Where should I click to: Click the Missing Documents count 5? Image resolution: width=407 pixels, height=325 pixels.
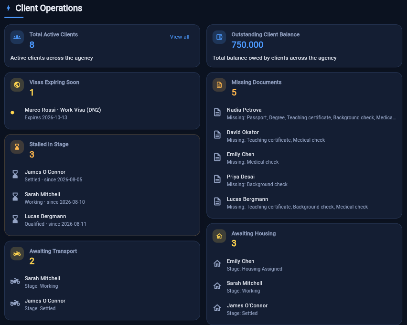click(x=234, y=92)
